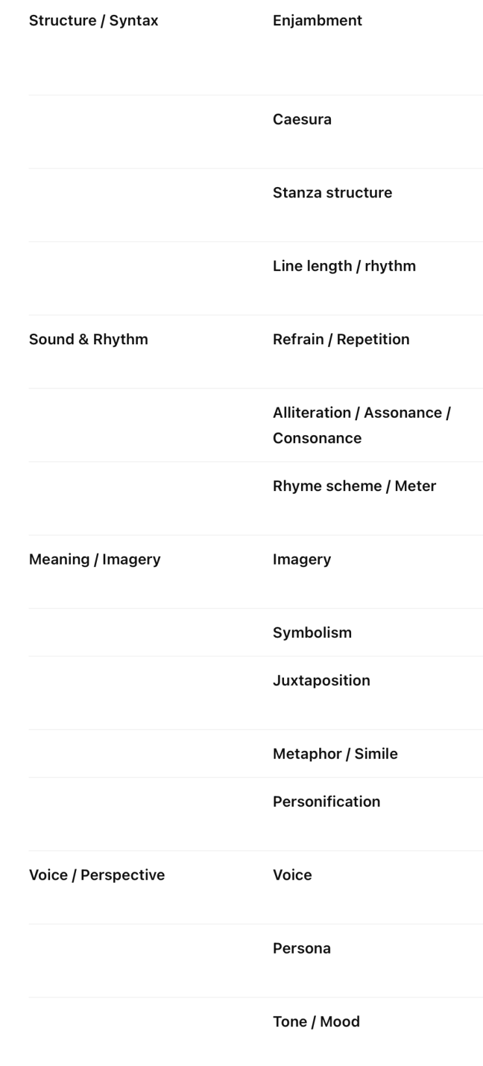This screenshot has height=1066, width=483.
Task: Select the Stanza structure cell
Action: pyautogui.click(x=332, y=193)
